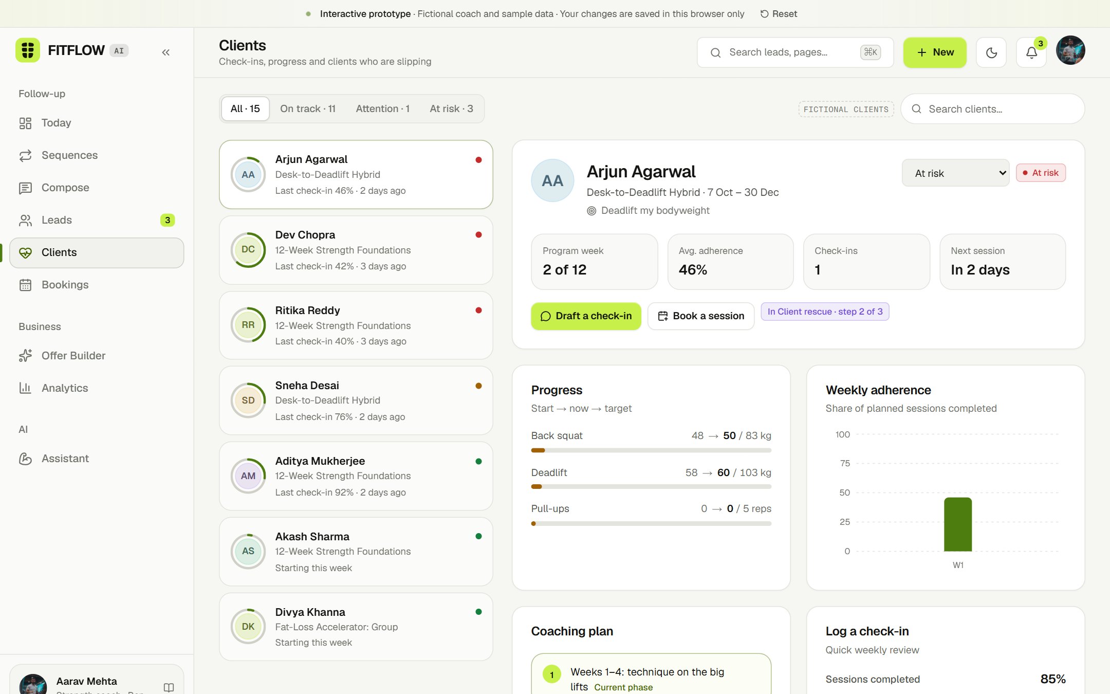The width and height of the screenshot is (1110, 694).
Task: Click the New button
Action: pos(935,52)
